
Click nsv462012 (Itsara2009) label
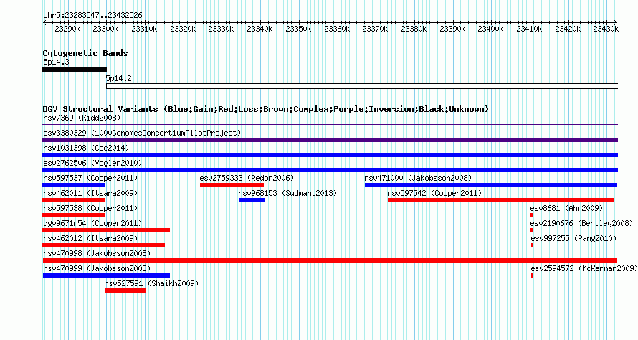pos(90,239)
